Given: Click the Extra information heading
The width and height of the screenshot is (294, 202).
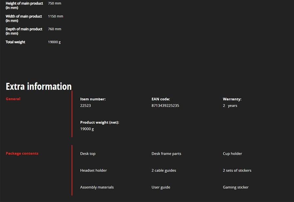Looking at the screenshot, I should coord(39,86).
